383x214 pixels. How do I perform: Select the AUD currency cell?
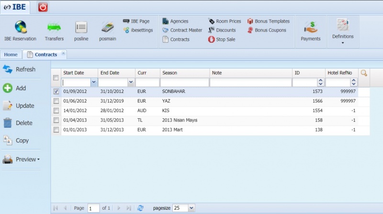coord(142,111)
